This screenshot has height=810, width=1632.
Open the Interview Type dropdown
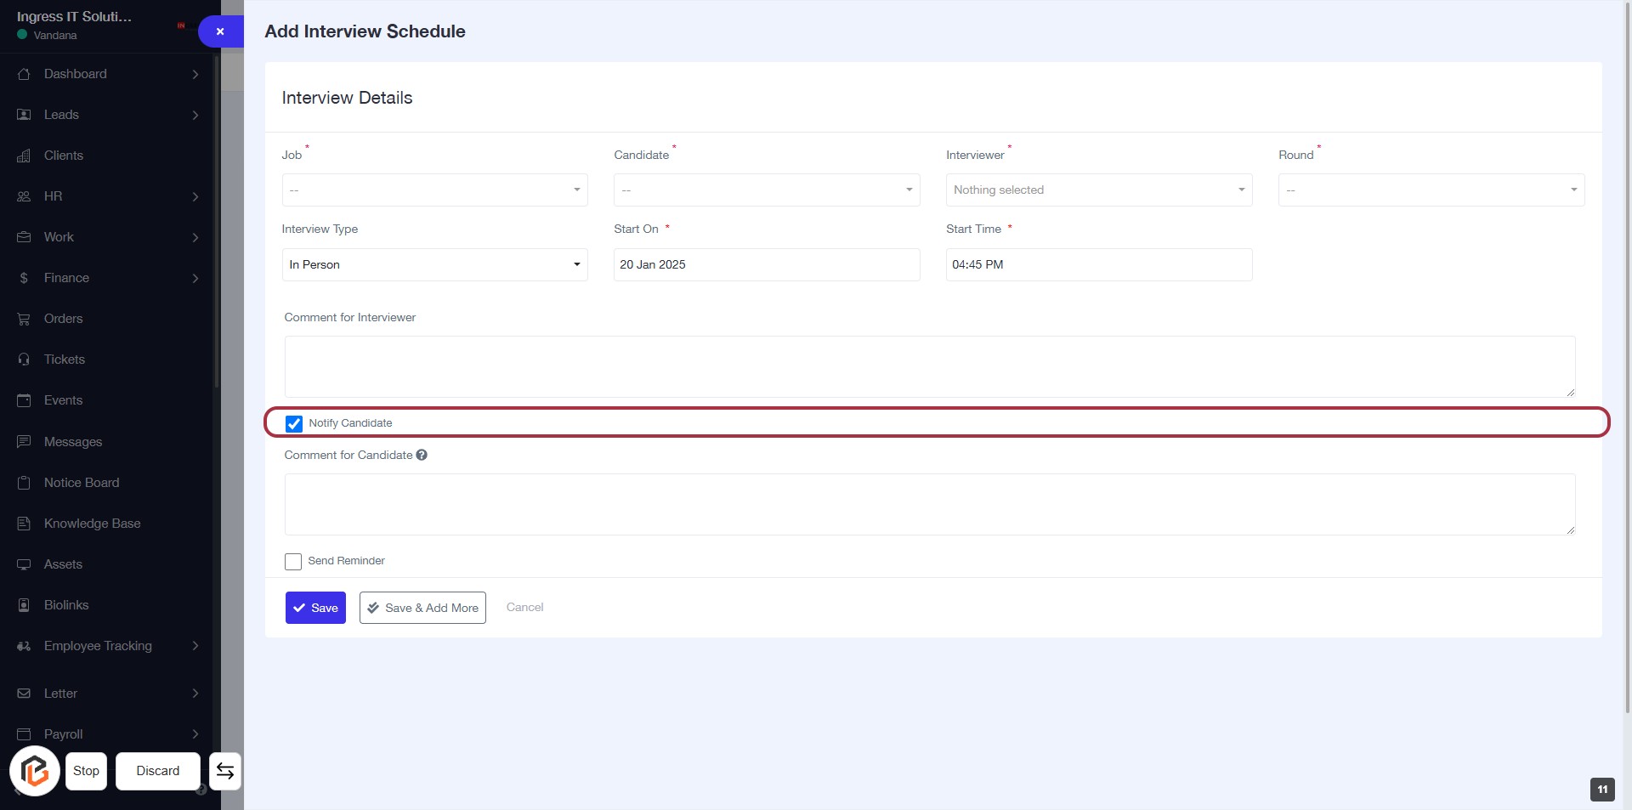(x=434, y=265)
